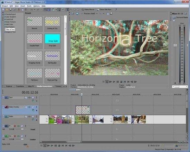Stop playback in the timeline transport bar
This screenshot has height=152, width=190.
point(59,145)
